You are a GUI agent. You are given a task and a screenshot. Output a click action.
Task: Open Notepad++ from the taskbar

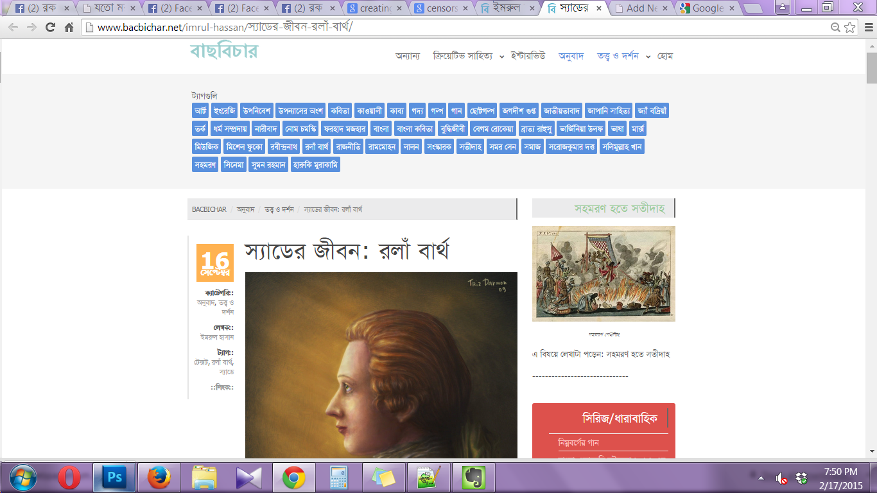point(429,478)
